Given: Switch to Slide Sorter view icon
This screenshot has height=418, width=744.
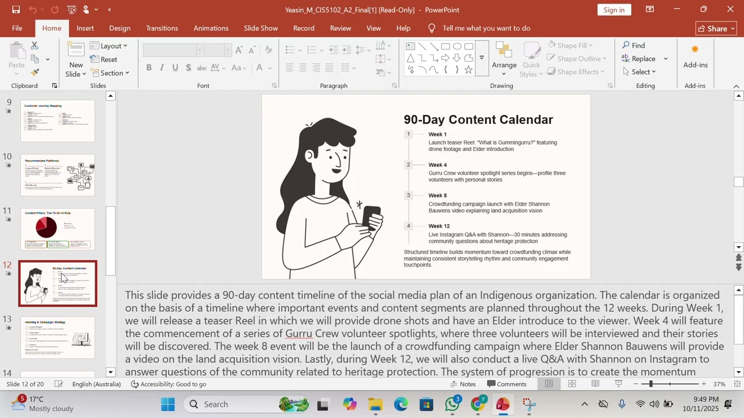Looking at the screenshot, I should [x=572, y=384].
